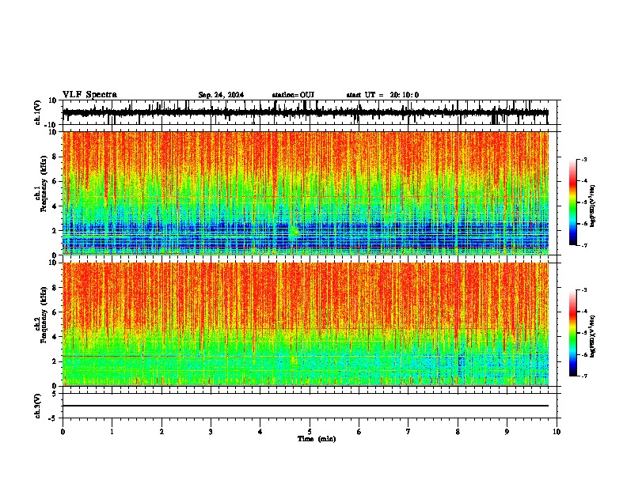Click the "ch.3(V)" axis label

38,406
